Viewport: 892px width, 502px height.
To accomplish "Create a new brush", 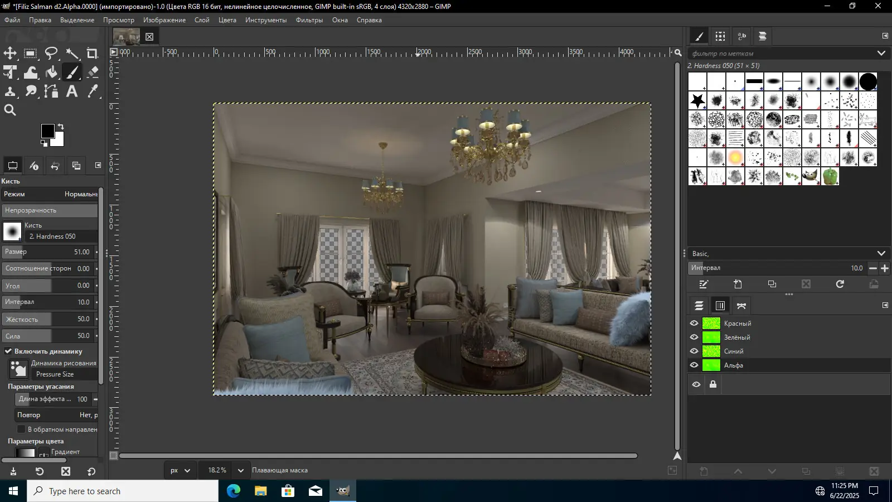I will click(x=738, y=284).
